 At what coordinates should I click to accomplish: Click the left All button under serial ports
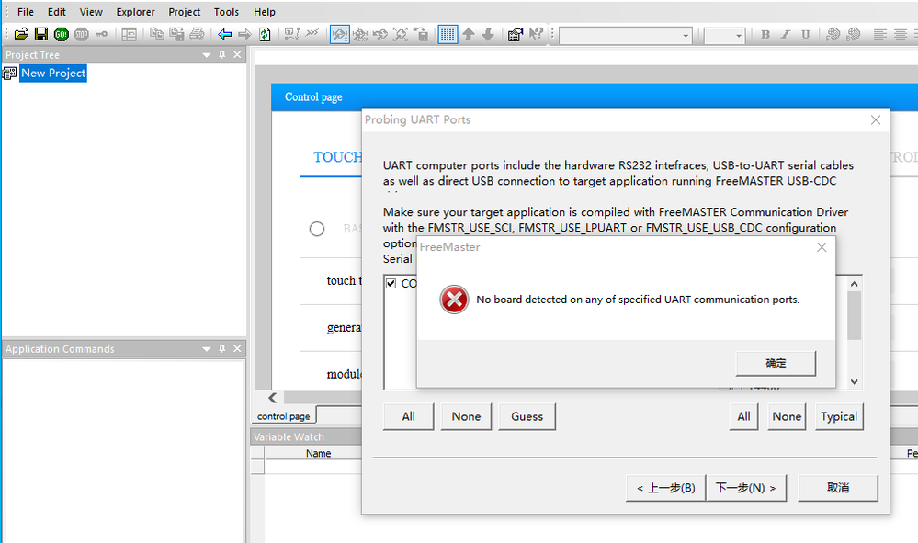pos(409,416)
